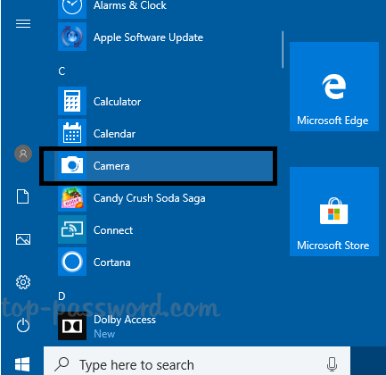The height and width of the screenshot is (375, 386).
Task: Click the Cortana circle icon
Action: (x=72, y=262)
